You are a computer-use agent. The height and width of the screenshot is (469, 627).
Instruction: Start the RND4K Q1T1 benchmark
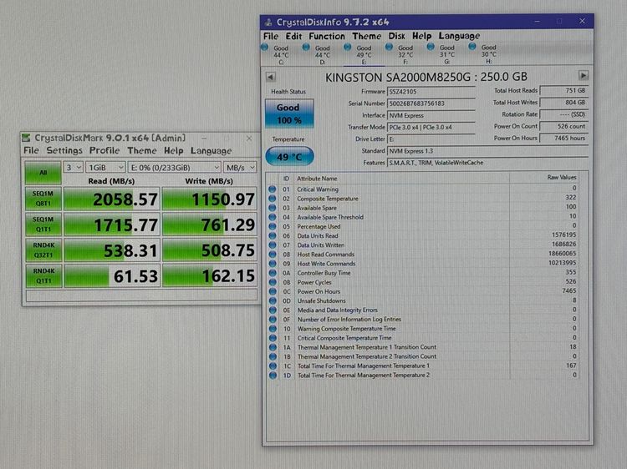(43, 275)
